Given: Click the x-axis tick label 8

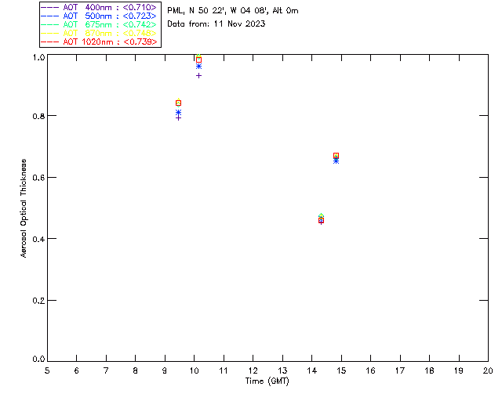Looking at the screenshot, I should 136,370.
